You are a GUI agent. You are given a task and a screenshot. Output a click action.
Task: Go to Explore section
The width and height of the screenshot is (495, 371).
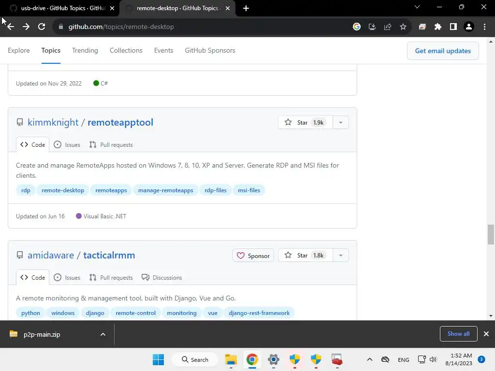(19, 50)
